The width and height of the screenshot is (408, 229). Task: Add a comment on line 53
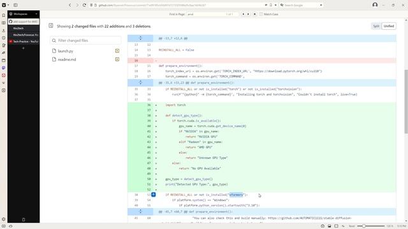click(x=154, y=195)
